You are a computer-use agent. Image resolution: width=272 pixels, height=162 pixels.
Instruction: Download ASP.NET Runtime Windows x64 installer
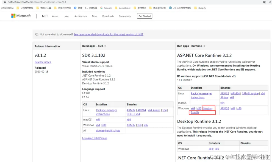tap(193, 108)
